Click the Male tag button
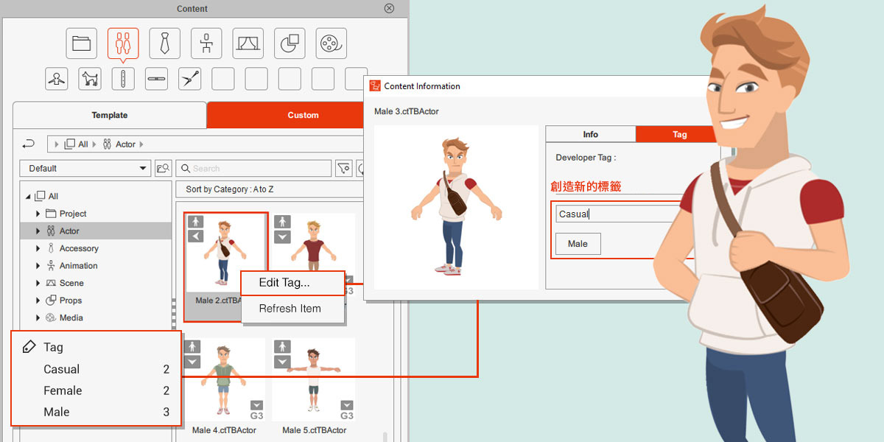Viewport: 884px width, 442px height. pos(578,244)
